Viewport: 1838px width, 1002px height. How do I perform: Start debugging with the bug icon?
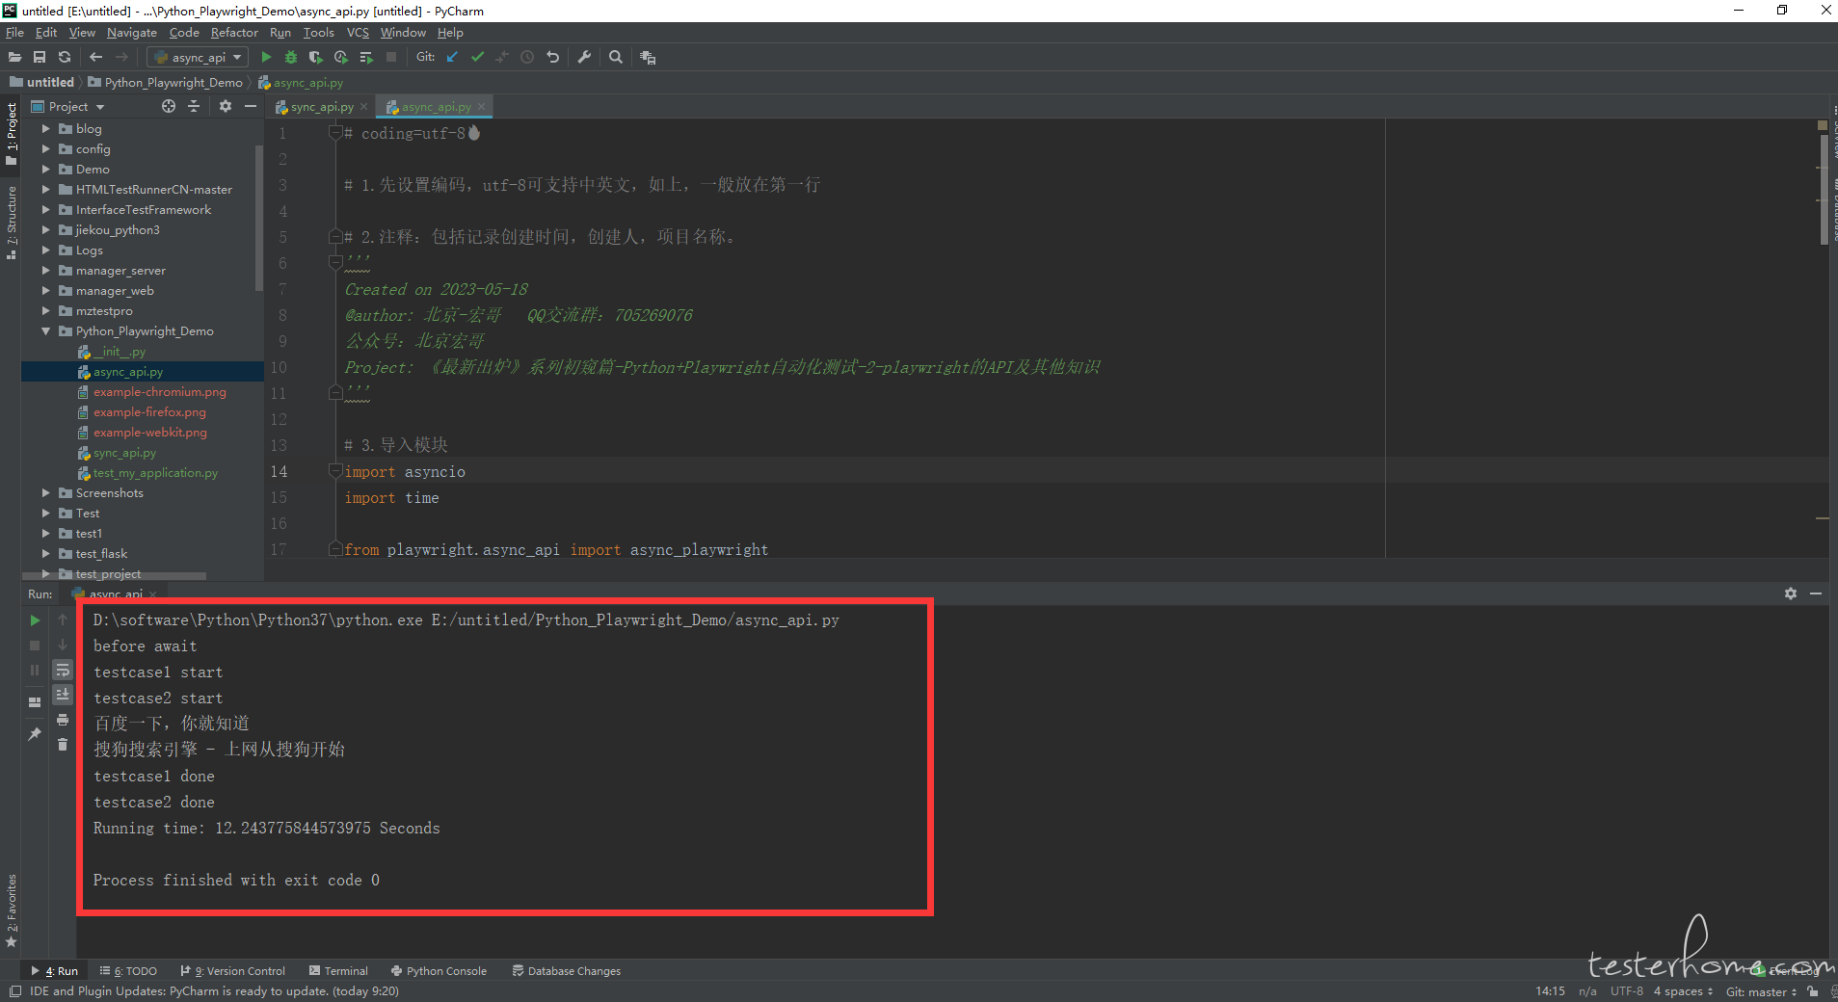tap(291, 58)
